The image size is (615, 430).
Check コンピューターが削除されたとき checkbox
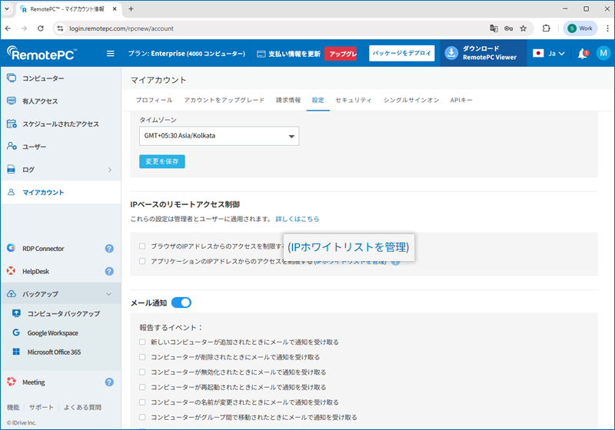[x=142, y=357]
